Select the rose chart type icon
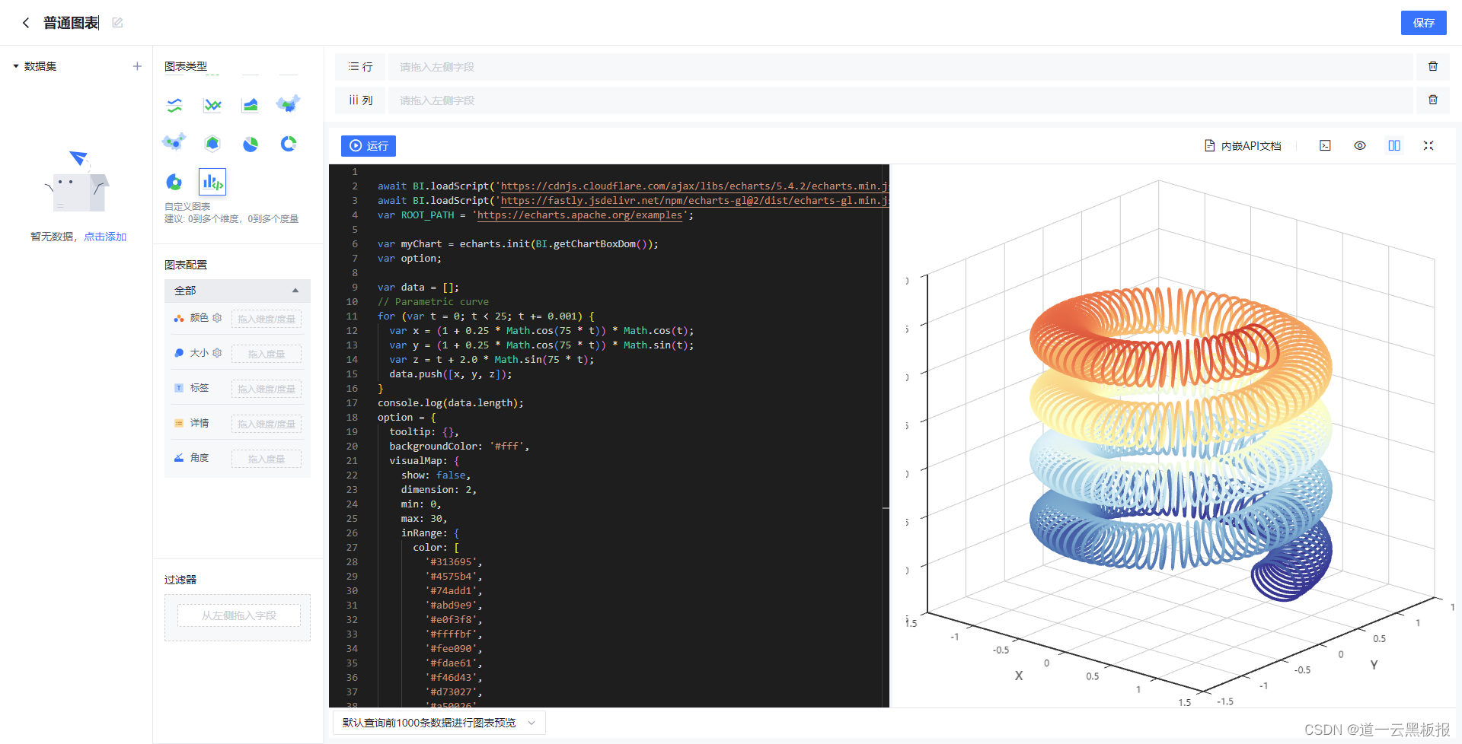Screen dimensions: 1462x744 [174, 182]
